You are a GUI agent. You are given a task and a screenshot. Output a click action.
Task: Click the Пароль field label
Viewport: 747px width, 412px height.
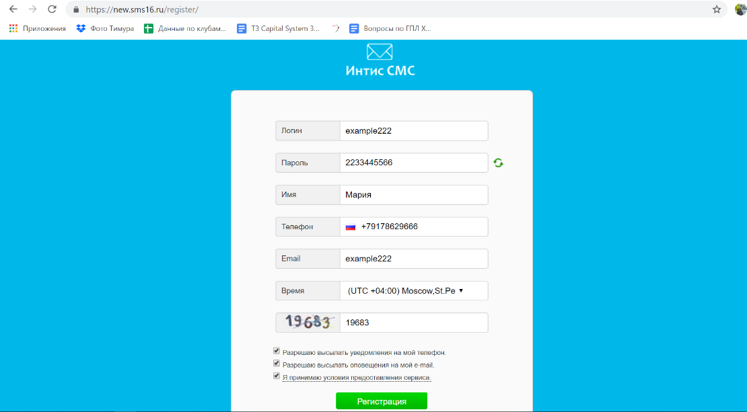pyautogui.click(x=294, y=163)
